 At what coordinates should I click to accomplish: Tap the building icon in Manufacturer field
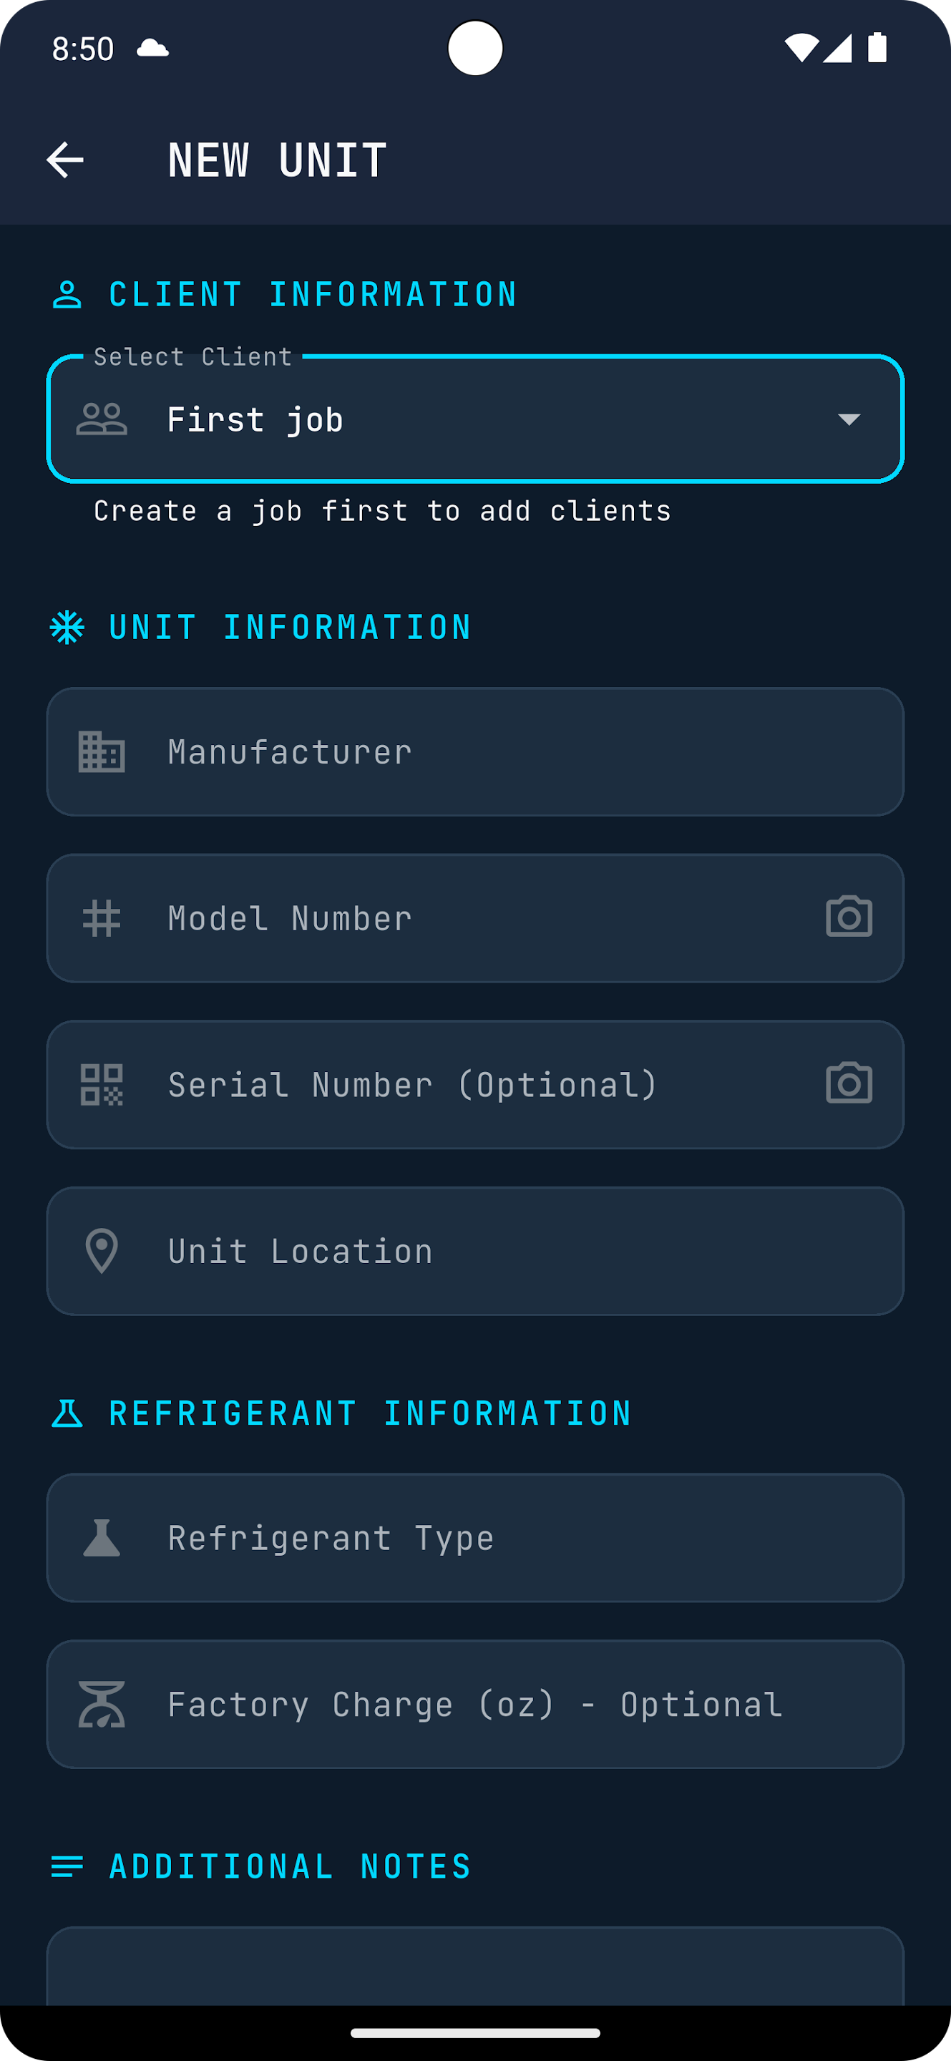[x=102, y=751]
